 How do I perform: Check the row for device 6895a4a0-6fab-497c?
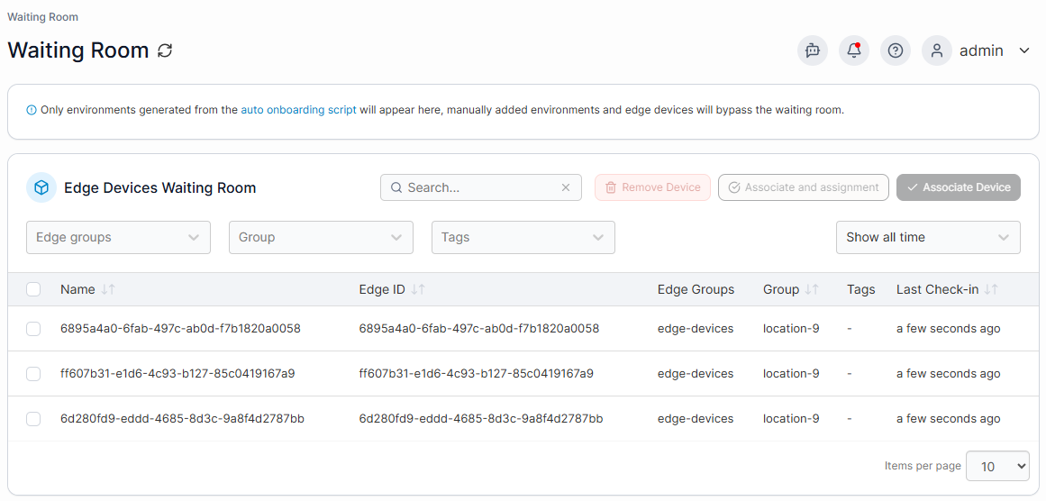point(33,329)
